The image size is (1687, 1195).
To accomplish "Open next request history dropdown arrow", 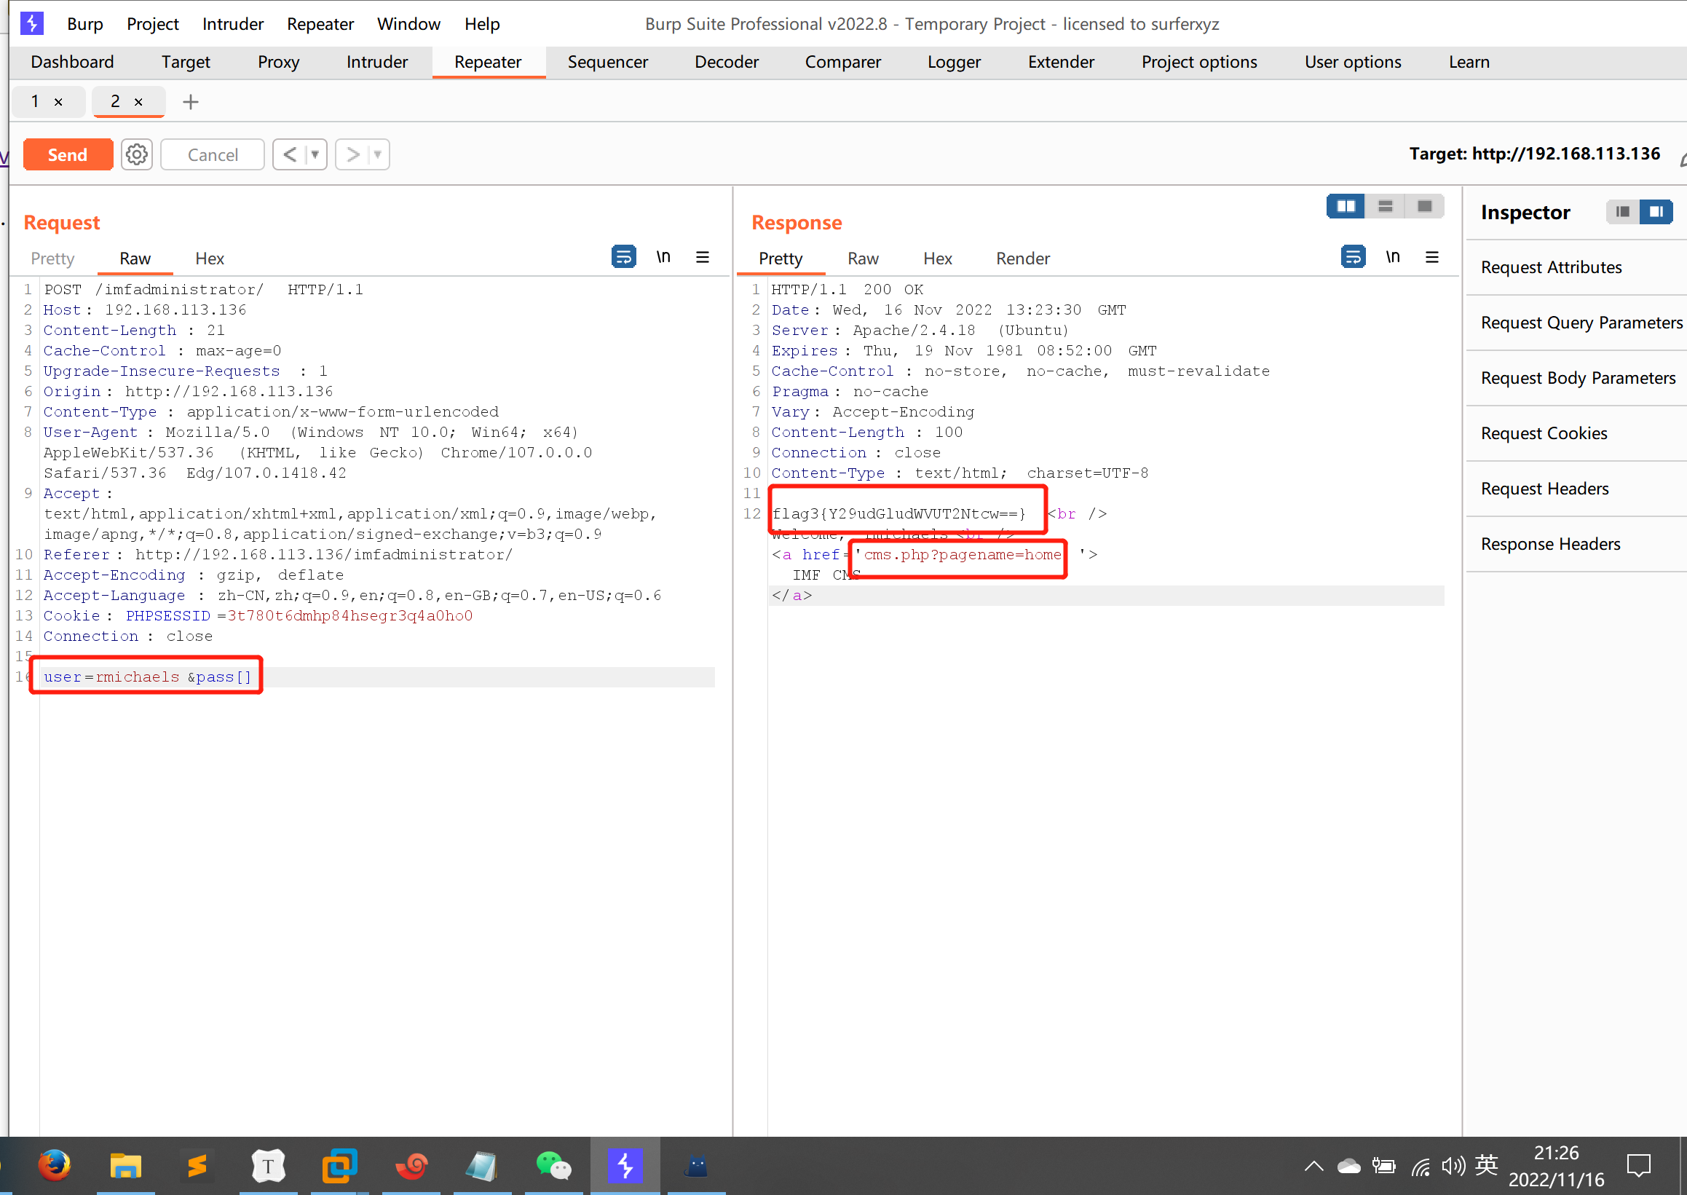I will [x=377, y=154].
